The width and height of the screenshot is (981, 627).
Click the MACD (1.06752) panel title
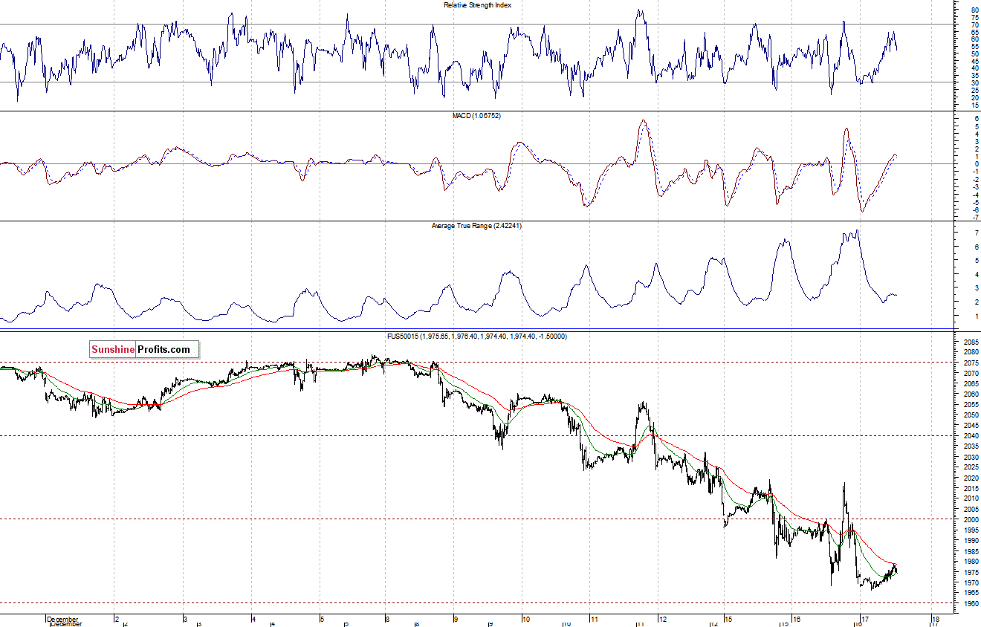tap(477, 116)
